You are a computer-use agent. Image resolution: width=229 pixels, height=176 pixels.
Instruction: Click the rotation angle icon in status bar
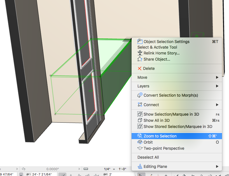pos(24,169)
